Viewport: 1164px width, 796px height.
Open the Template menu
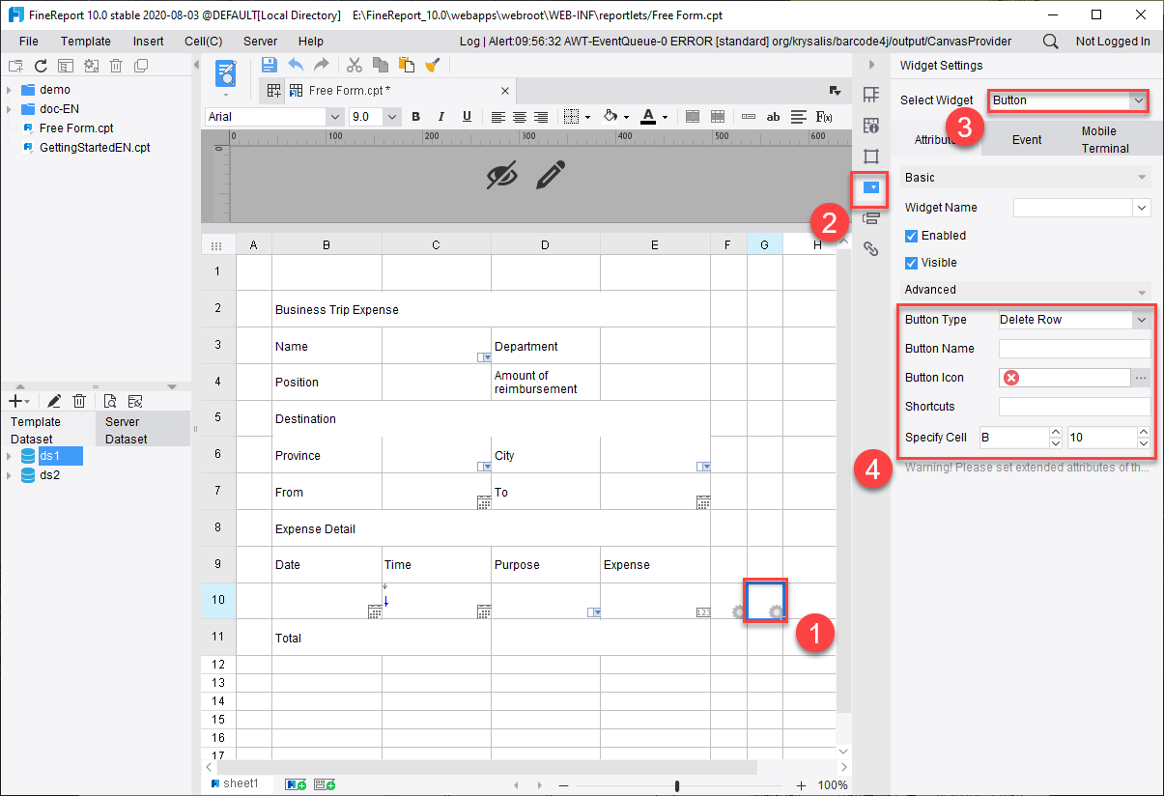pos(85,41)
